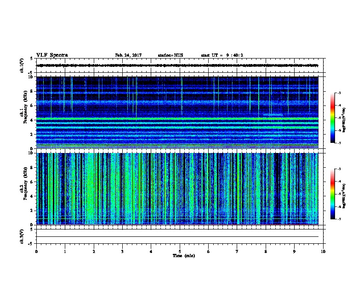Image resolution: width=364 pixels, height=282 pixels.
Task: Click time axis tick label "0"
Action: [36, 252]
